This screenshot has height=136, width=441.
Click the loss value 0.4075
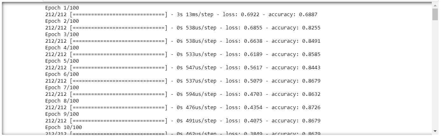coord(253,121)
